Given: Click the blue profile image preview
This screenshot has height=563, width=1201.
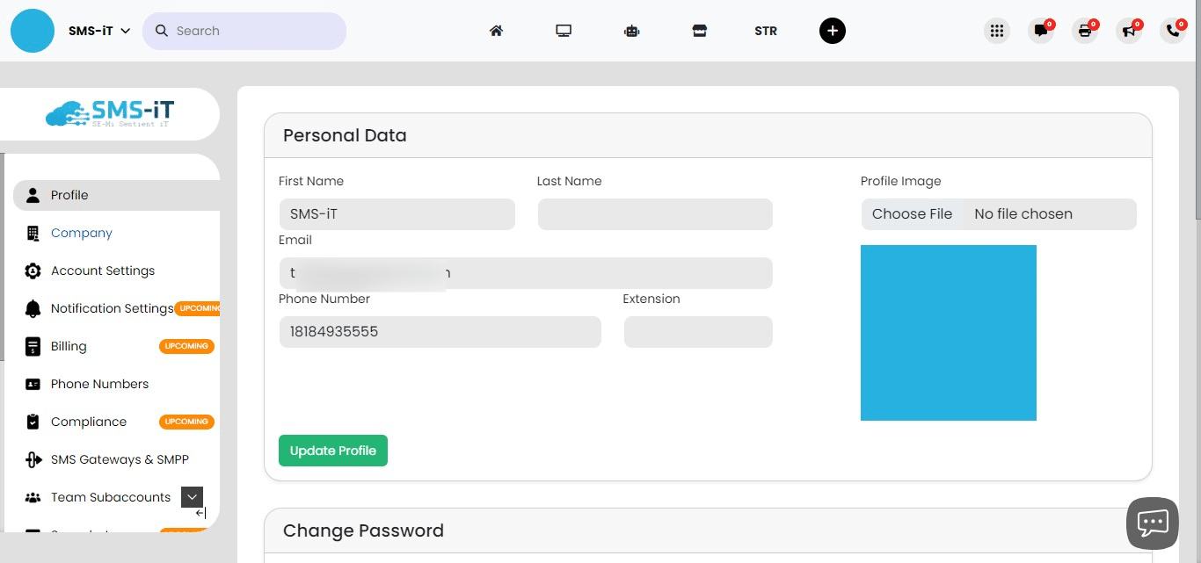Looking at the screenshot, I should tap(948, 333).
